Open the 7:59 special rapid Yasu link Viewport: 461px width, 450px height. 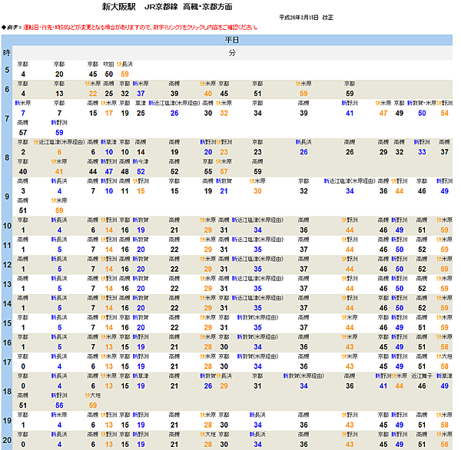click(x=59, y=133)
